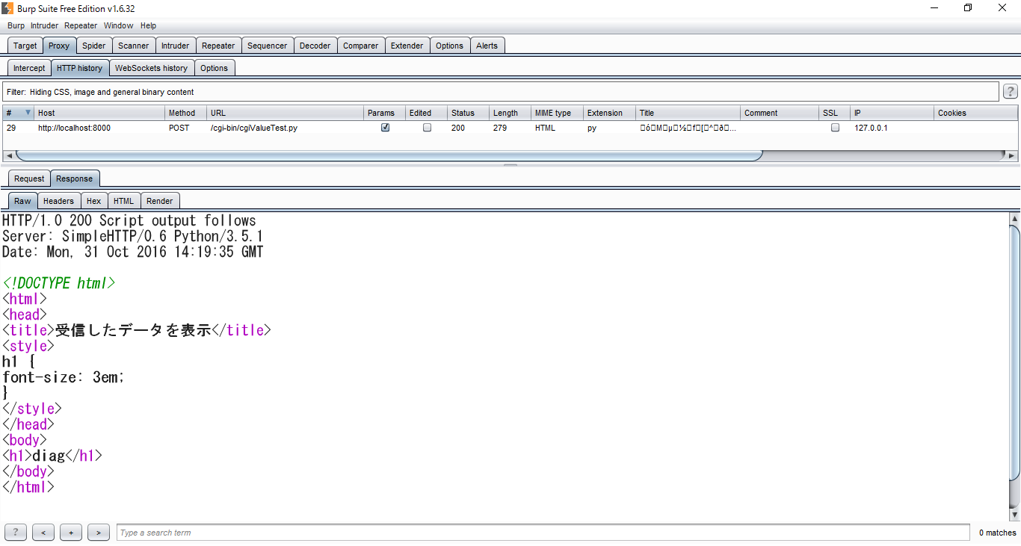Image resolution: width=1021 pixels, height=546 pixels.
Task: Show the Request tab
Action: (29, 179)
